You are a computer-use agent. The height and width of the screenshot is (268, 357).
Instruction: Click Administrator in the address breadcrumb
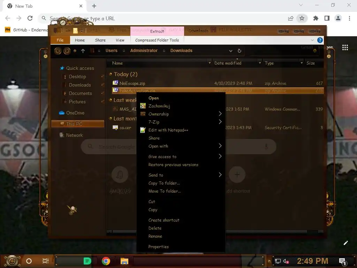click(x=144, y=51)
